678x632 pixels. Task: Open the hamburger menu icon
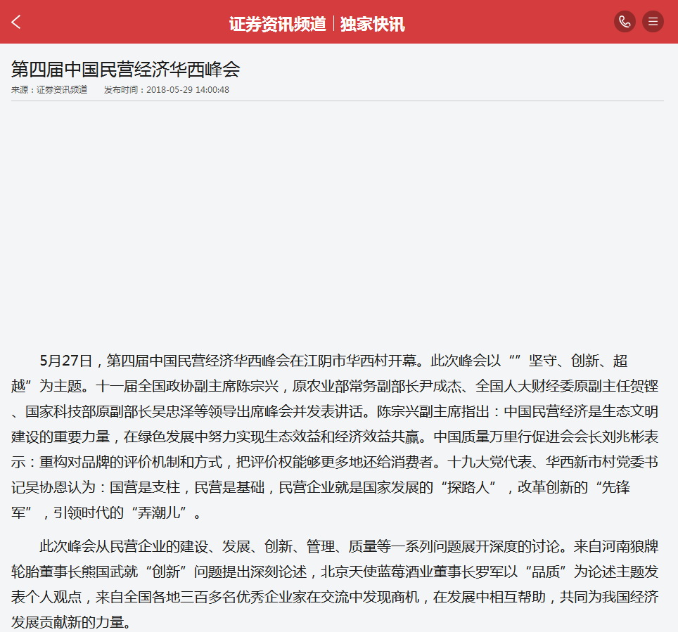(653, 22)
